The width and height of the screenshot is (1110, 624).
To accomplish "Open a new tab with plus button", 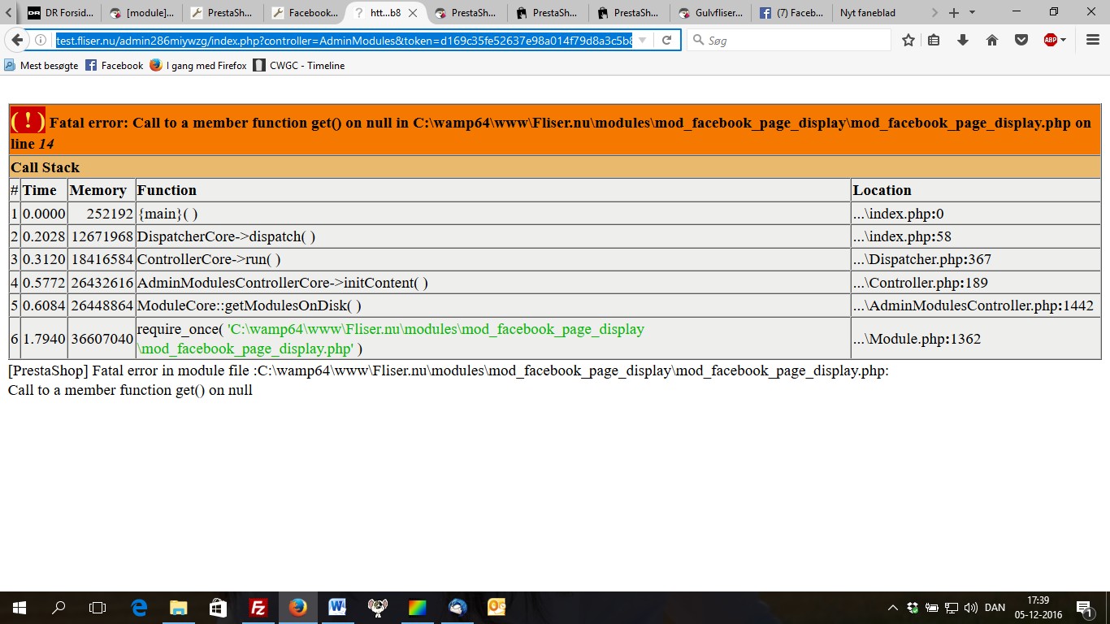I will pos(954,12).
